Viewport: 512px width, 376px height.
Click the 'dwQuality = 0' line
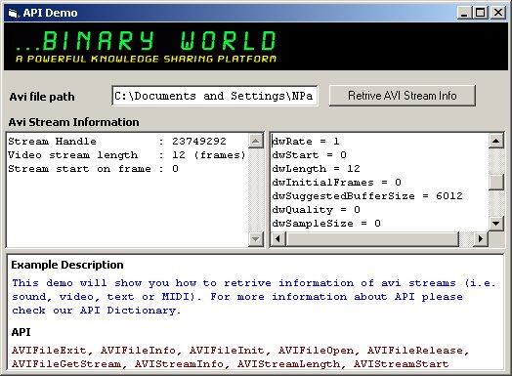click(x=316, y=210)
